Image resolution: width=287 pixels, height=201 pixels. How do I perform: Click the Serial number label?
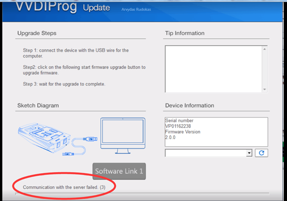179,120
